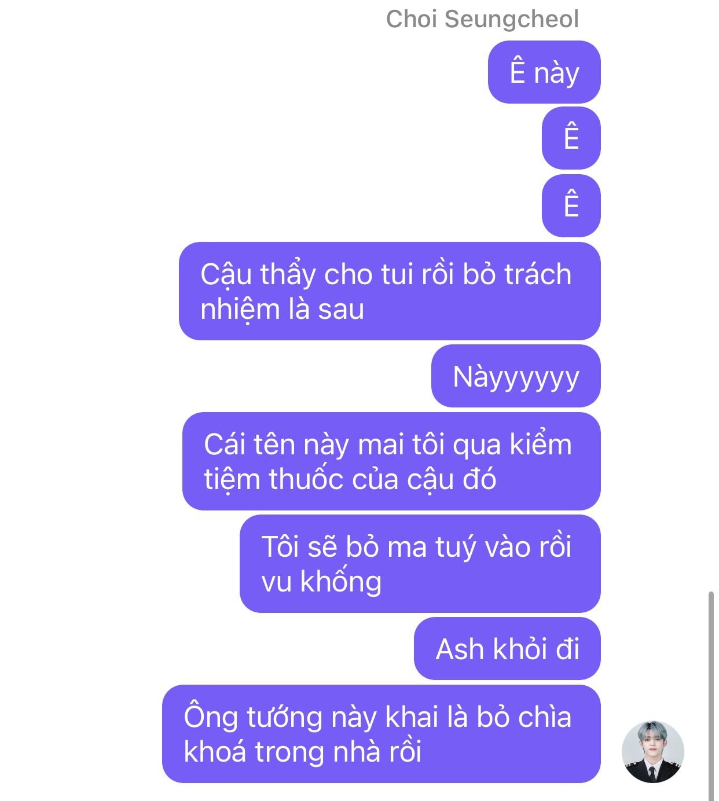This screenshot has width=719, height=801.
Task: Select the "Ash khỏi đi" bubble
Action: tap(507, 649)
